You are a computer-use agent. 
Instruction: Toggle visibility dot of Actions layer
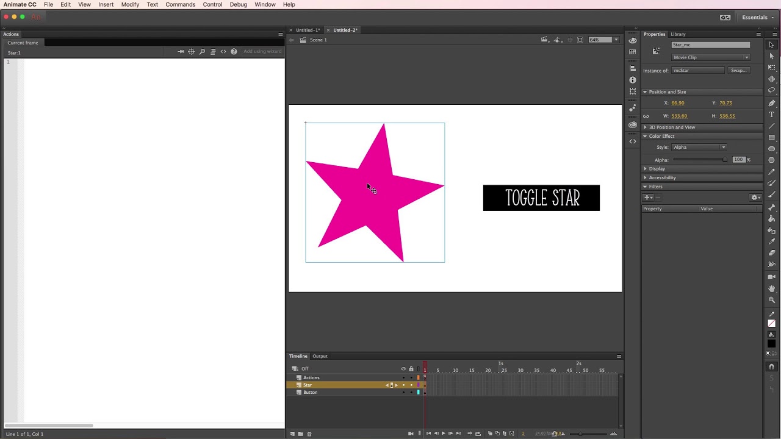tap(403, 378)
